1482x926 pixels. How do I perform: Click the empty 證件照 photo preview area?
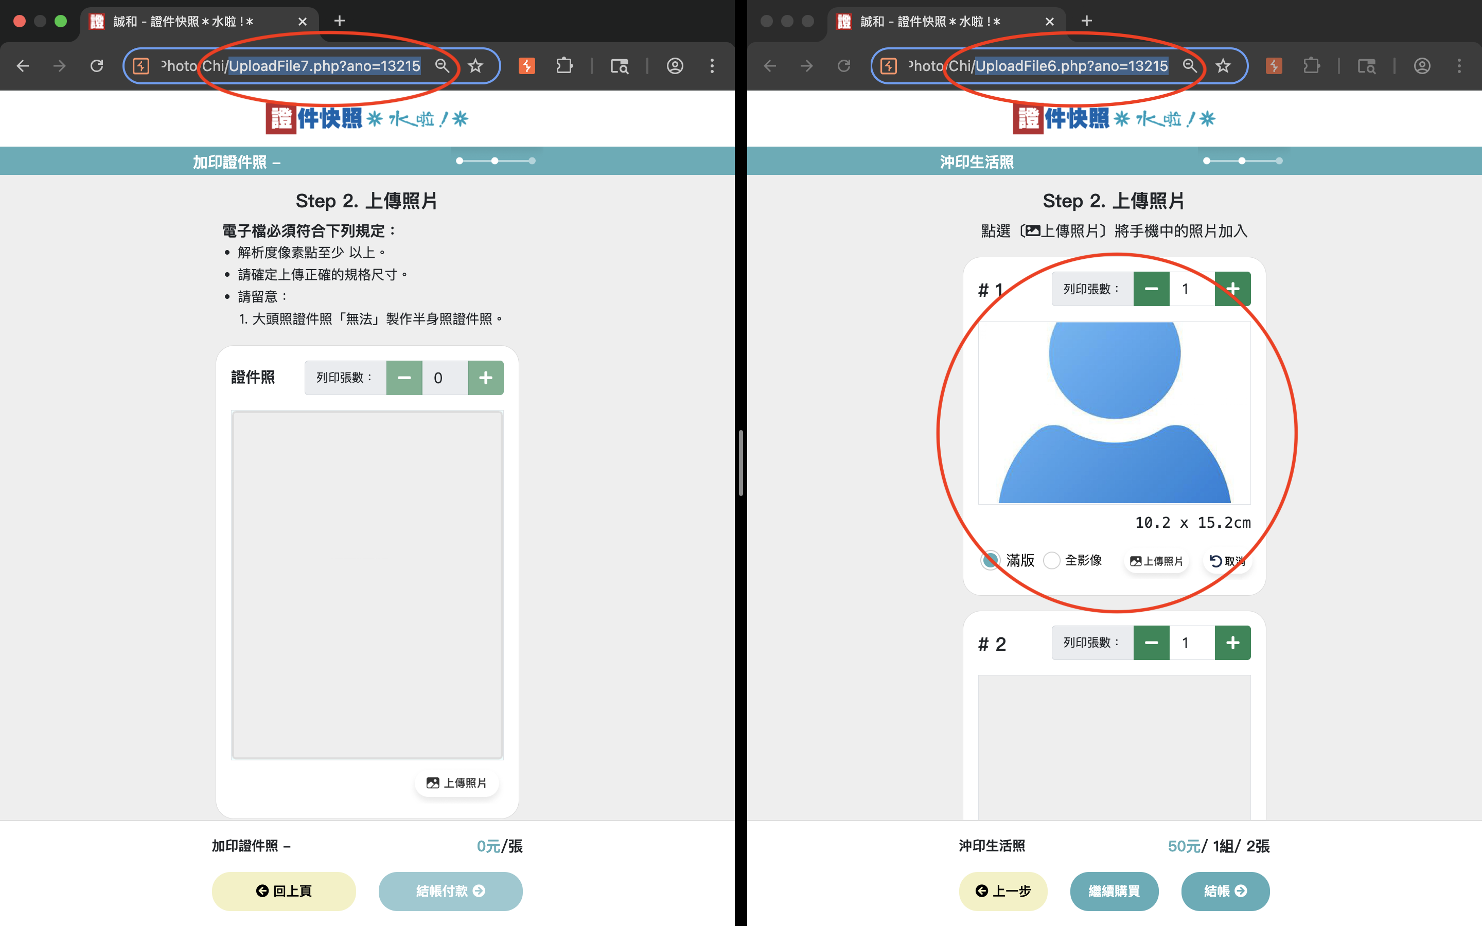[x=367, y=585]
